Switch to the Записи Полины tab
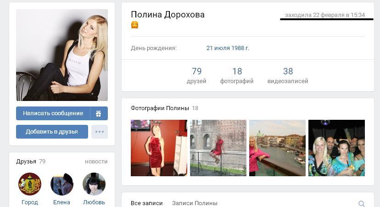This screenshot has height=207, width=380. click(x=195, y=203)
